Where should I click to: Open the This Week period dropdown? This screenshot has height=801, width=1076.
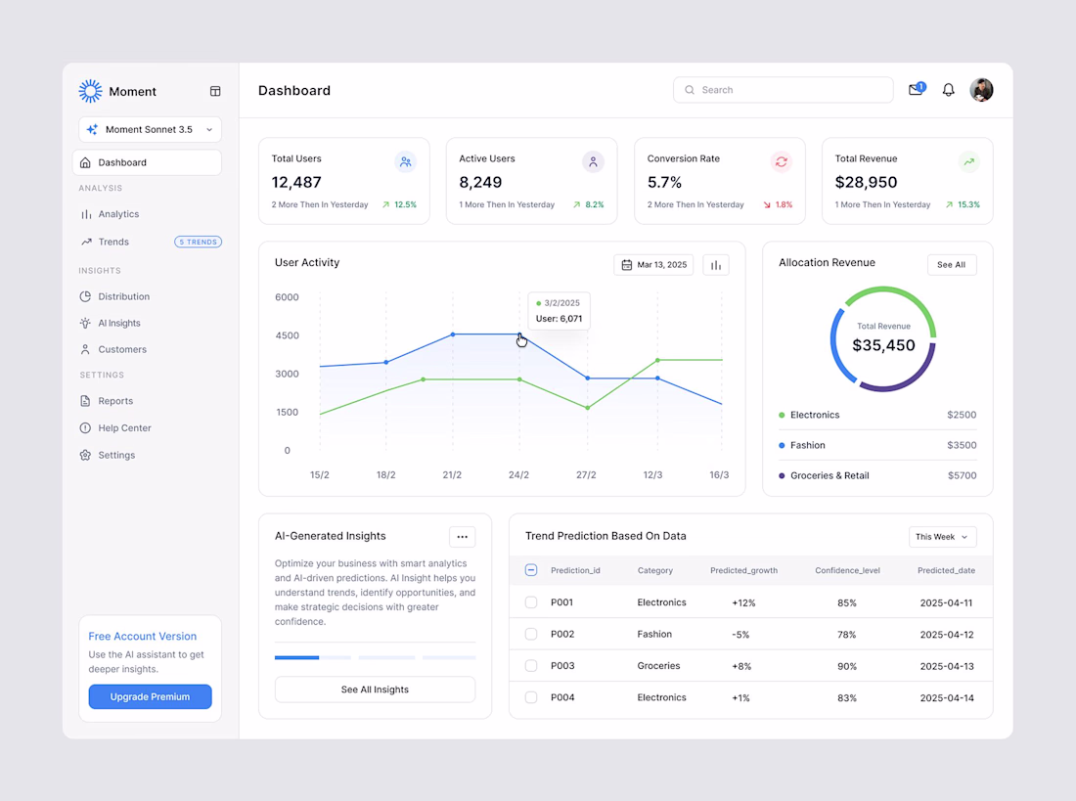942,537
